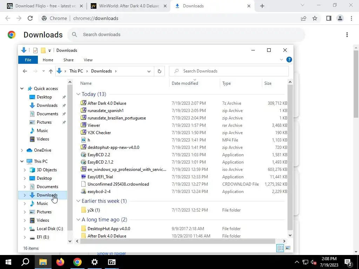Open the address bar history dropdown
The height and width of the screenshot is (269, 359).
(x=149, y=71)
